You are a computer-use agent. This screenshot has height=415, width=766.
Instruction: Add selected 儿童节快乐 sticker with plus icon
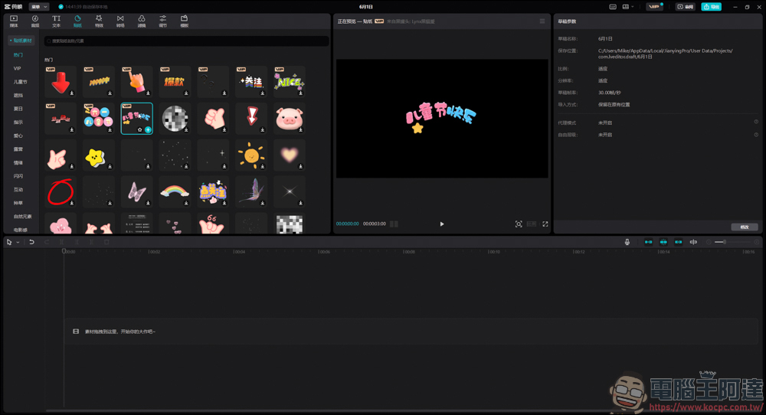(x=148, y=130)
